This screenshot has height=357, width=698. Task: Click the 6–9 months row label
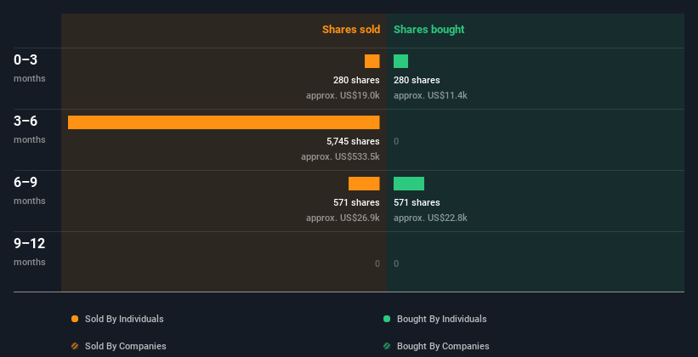click(30, 190)
